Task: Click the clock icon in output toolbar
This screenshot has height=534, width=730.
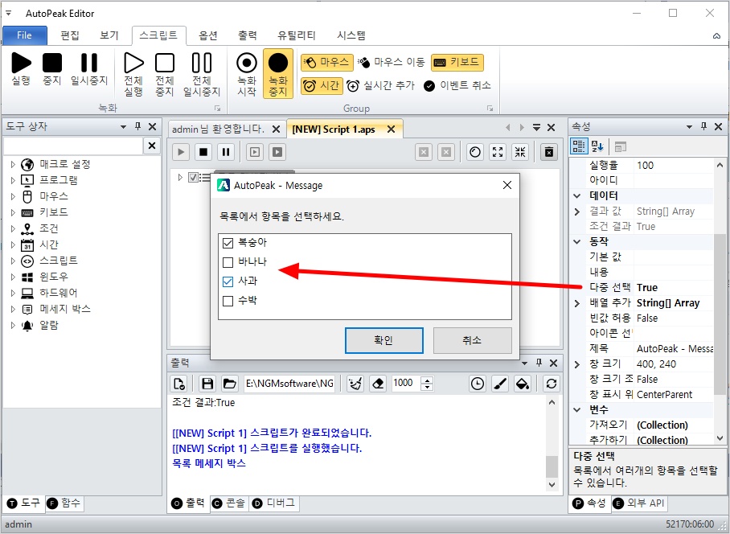Action: 478,384
